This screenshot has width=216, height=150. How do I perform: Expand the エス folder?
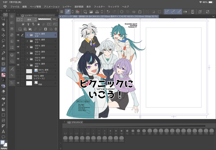tap(27, 41)
